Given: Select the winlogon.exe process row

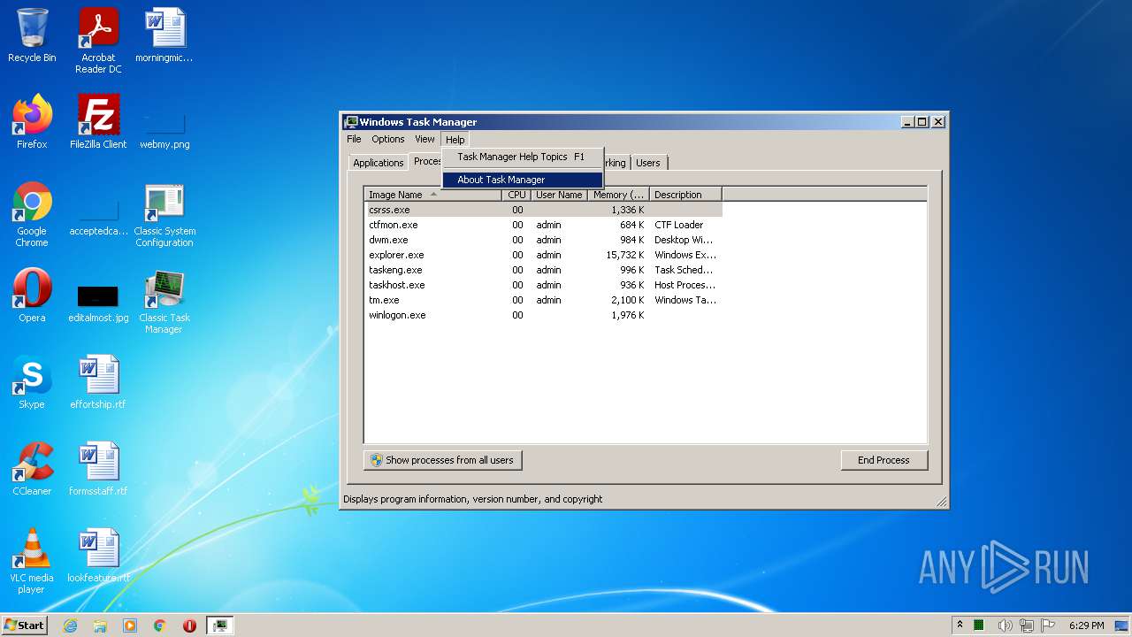Looking at the screenshot, I should [543, 315].
